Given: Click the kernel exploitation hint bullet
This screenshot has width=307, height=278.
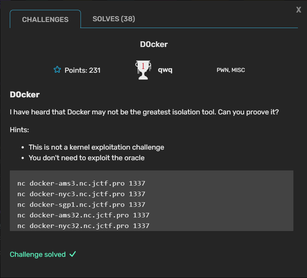Looking at the screenshot, I should (96, 147).
